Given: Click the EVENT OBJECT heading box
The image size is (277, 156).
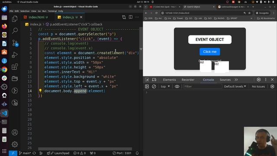Looking at the screenshot, I should click(x=209, y=39).
